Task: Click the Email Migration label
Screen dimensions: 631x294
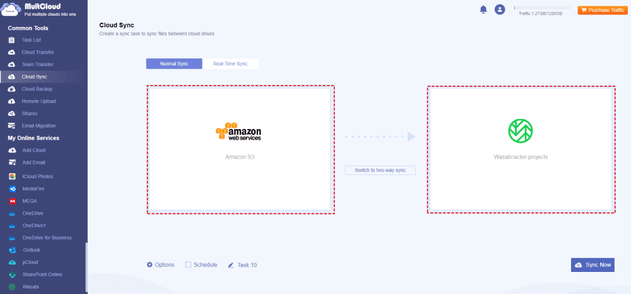Action: point(38,126)
